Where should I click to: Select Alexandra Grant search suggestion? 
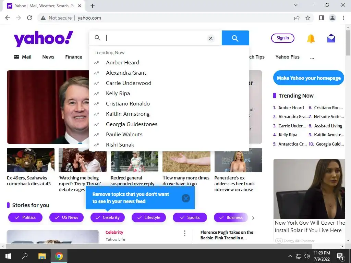pyautogui.click(x=169, y=73)
